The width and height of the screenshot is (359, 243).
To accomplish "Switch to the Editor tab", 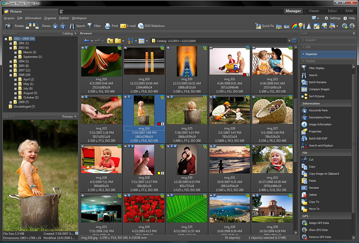I will click(332, 10).
